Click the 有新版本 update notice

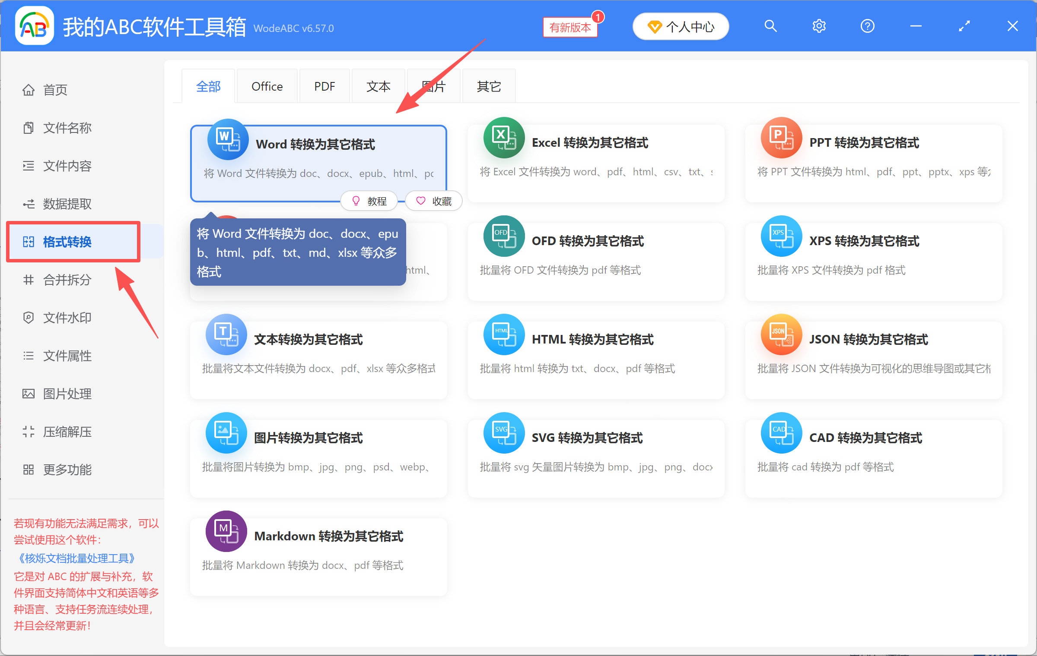[570, 27]
